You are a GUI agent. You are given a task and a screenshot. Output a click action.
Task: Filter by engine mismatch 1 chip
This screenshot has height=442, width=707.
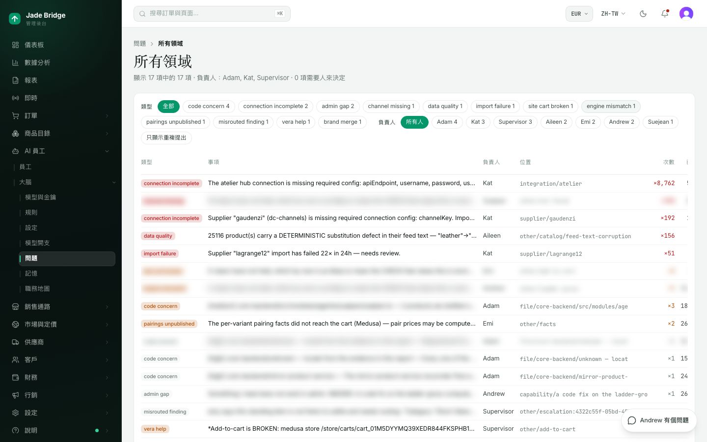click(x=611, y=106)
